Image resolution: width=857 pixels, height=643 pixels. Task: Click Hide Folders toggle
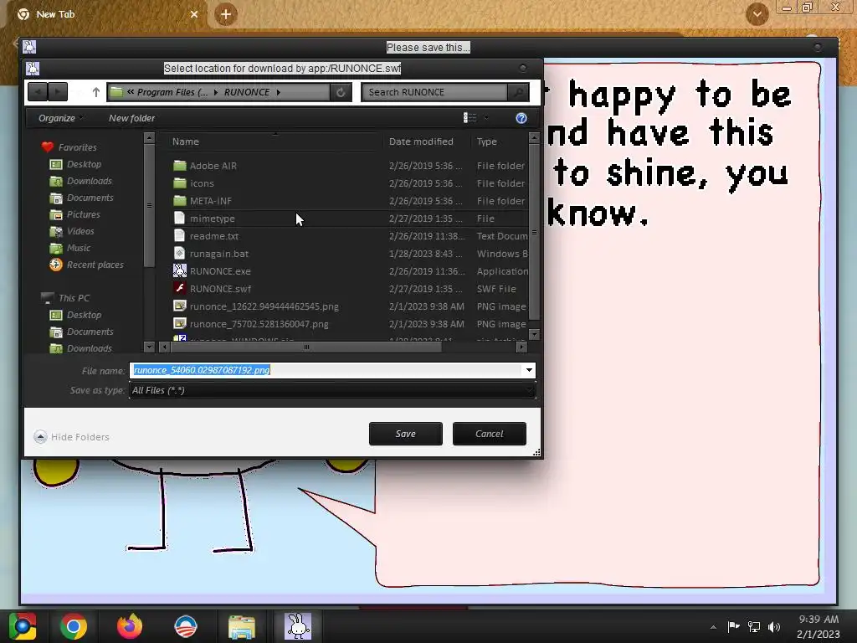[x=72, y=437]
